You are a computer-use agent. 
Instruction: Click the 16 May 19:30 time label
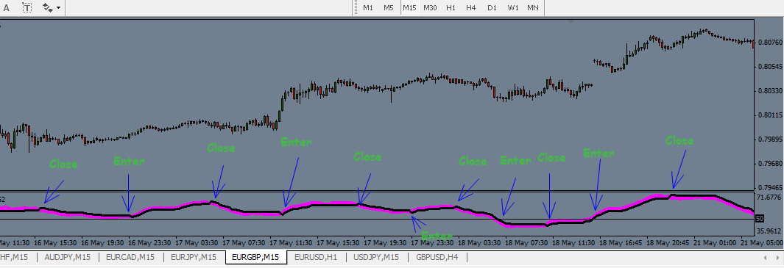pyautogui.click(x=102, y=242)
